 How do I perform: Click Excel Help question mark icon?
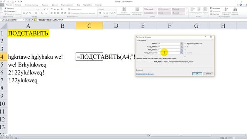pyautogui.click(x=240, y=5)
